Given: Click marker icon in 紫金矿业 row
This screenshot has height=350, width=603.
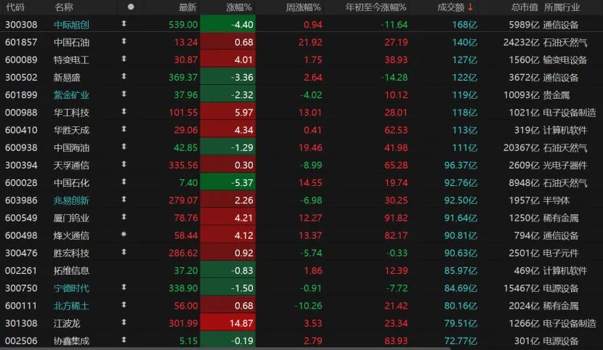Looking at the screenshot, I should [x=124, y=94].
